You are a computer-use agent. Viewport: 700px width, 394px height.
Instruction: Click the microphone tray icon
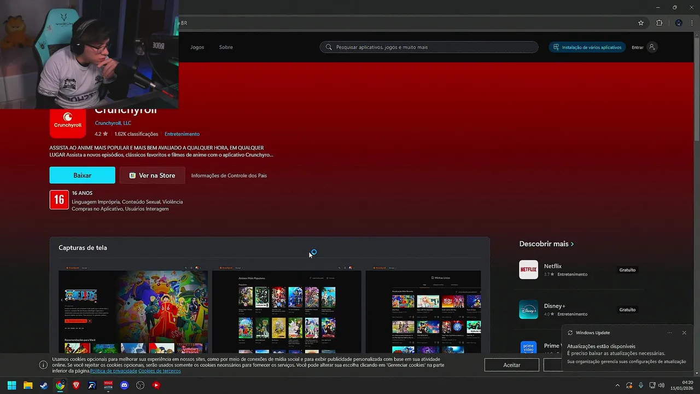640,385
